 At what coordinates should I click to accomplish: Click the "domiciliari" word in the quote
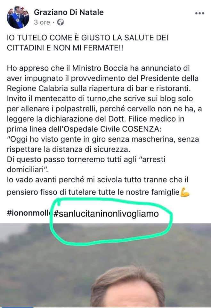27,169
